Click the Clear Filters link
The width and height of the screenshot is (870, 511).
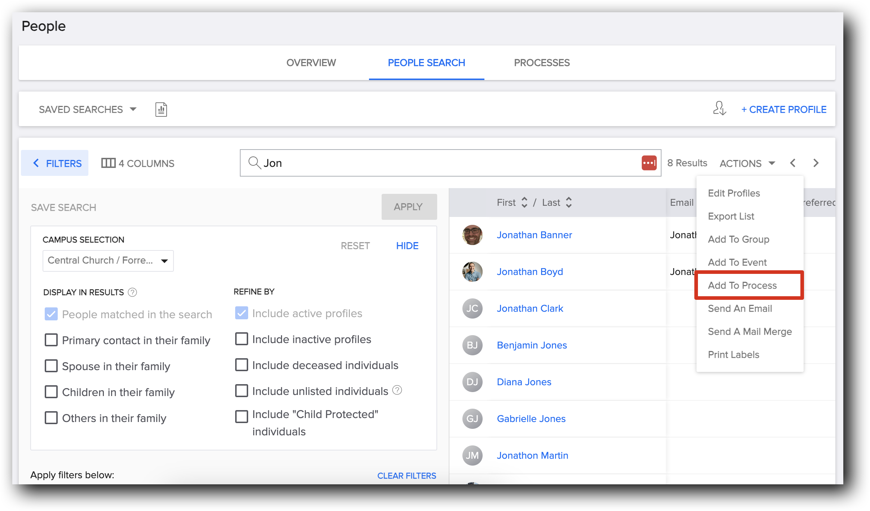click(407, 475)
